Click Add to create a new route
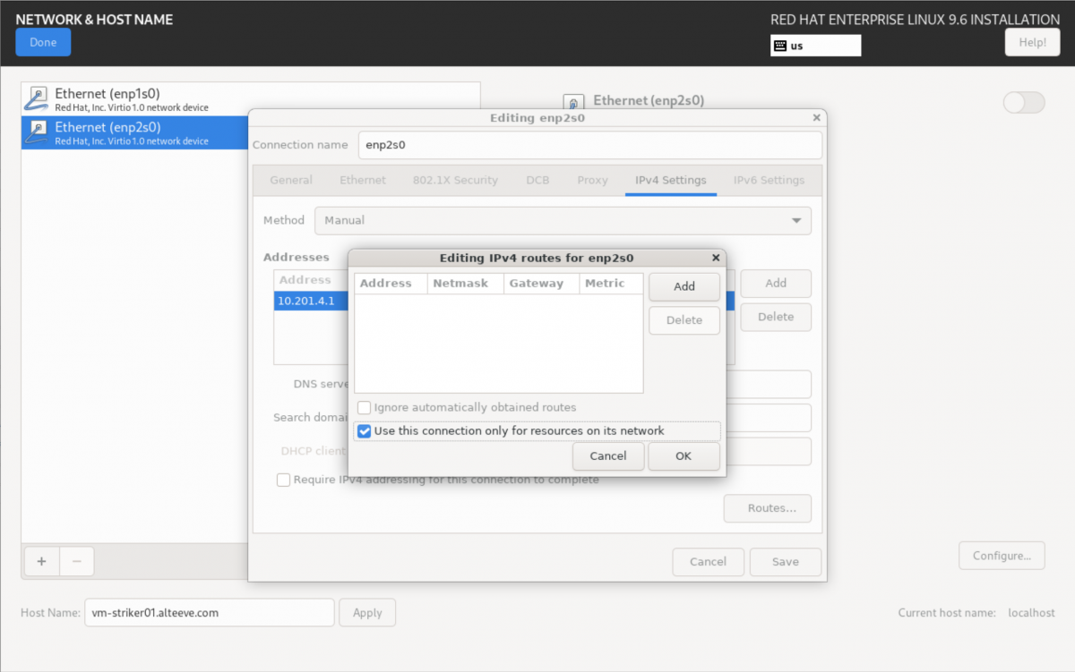The height and width of the screenshot is (672, 1075). [684, 286]
